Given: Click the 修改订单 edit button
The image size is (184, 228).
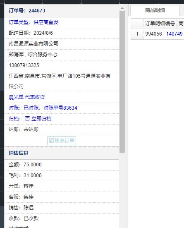Looking at the screenshot, I should click(62, 141).
